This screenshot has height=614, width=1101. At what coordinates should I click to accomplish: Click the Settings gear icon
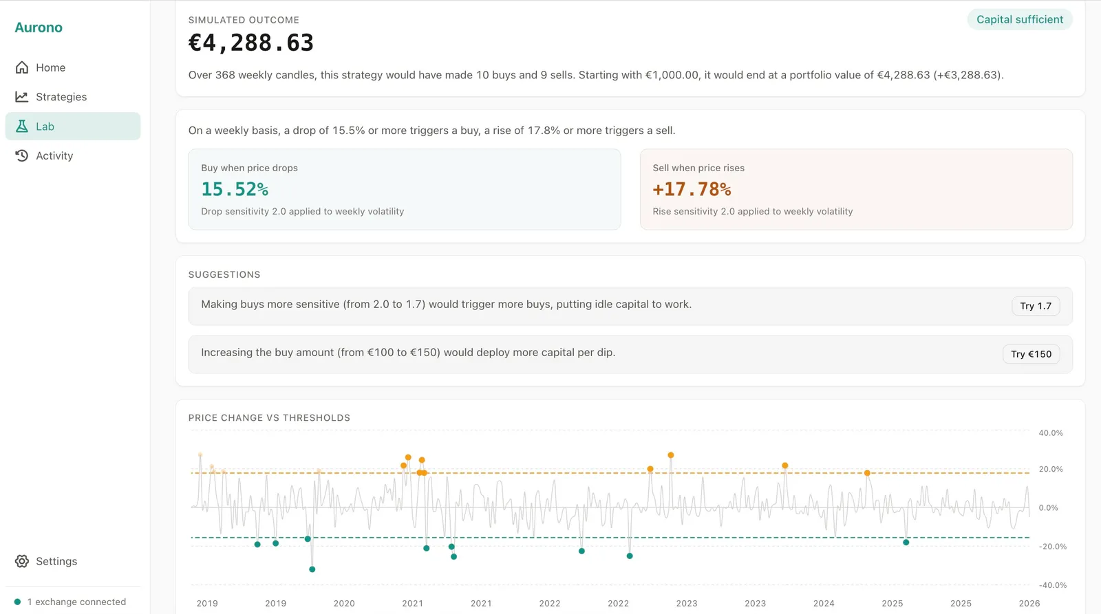22,561
